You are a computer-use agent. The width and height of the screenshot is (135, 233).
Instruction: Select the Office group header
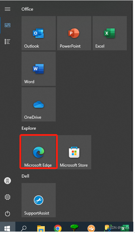pos(27,9)
